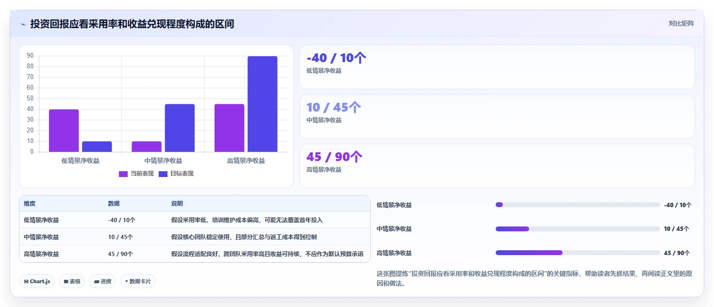Open the data card showing 10 / 45个

tap(497, 116)
